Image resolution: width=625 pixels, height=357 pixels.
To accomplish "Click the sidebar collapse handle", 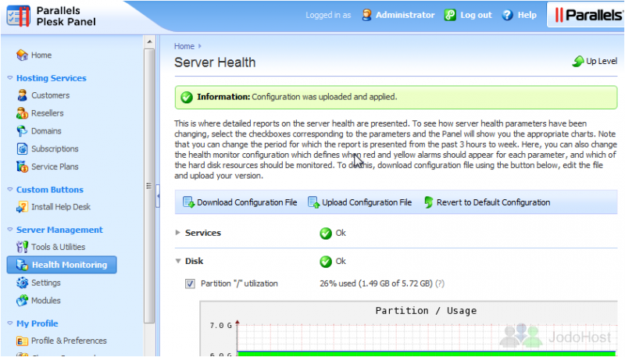I will [158, 196].
